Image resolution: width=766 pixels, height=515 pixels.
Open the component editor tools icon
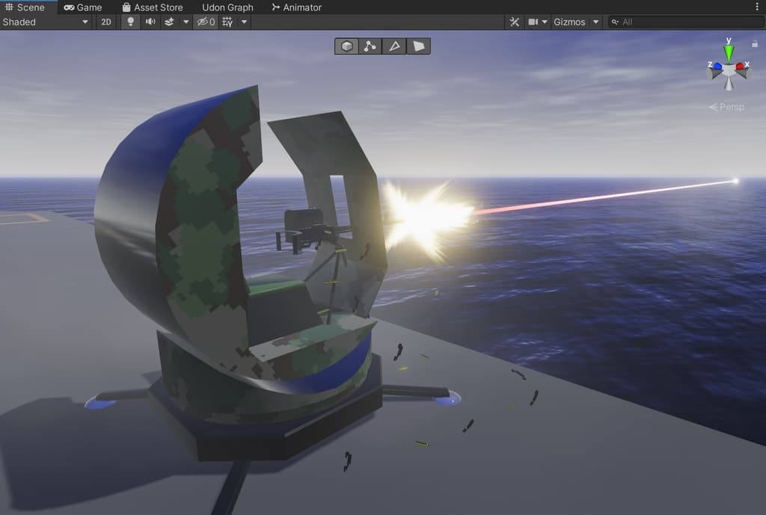click(514, 22)
